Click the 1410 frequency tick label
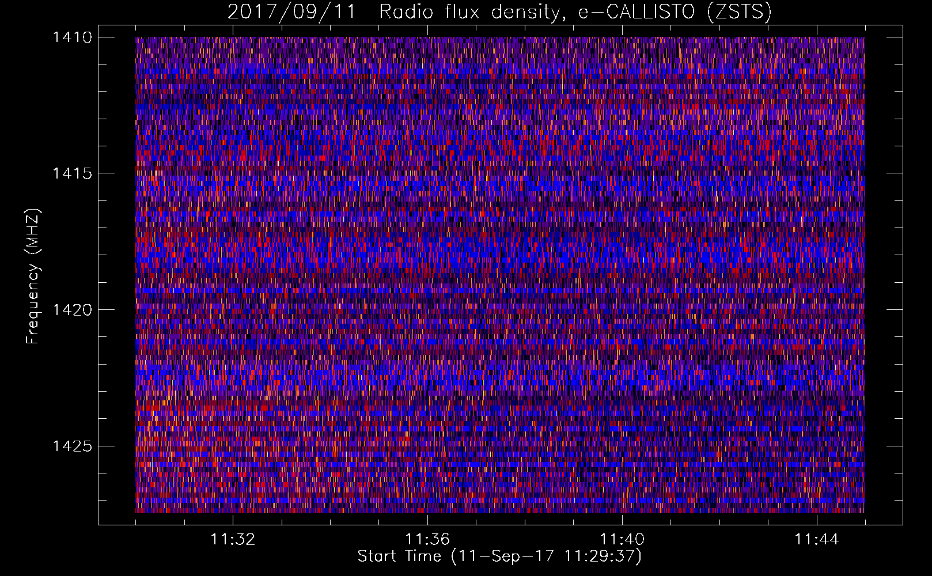Image resolution: width=932 pixels, height=576 pixels. click(72, 37)
